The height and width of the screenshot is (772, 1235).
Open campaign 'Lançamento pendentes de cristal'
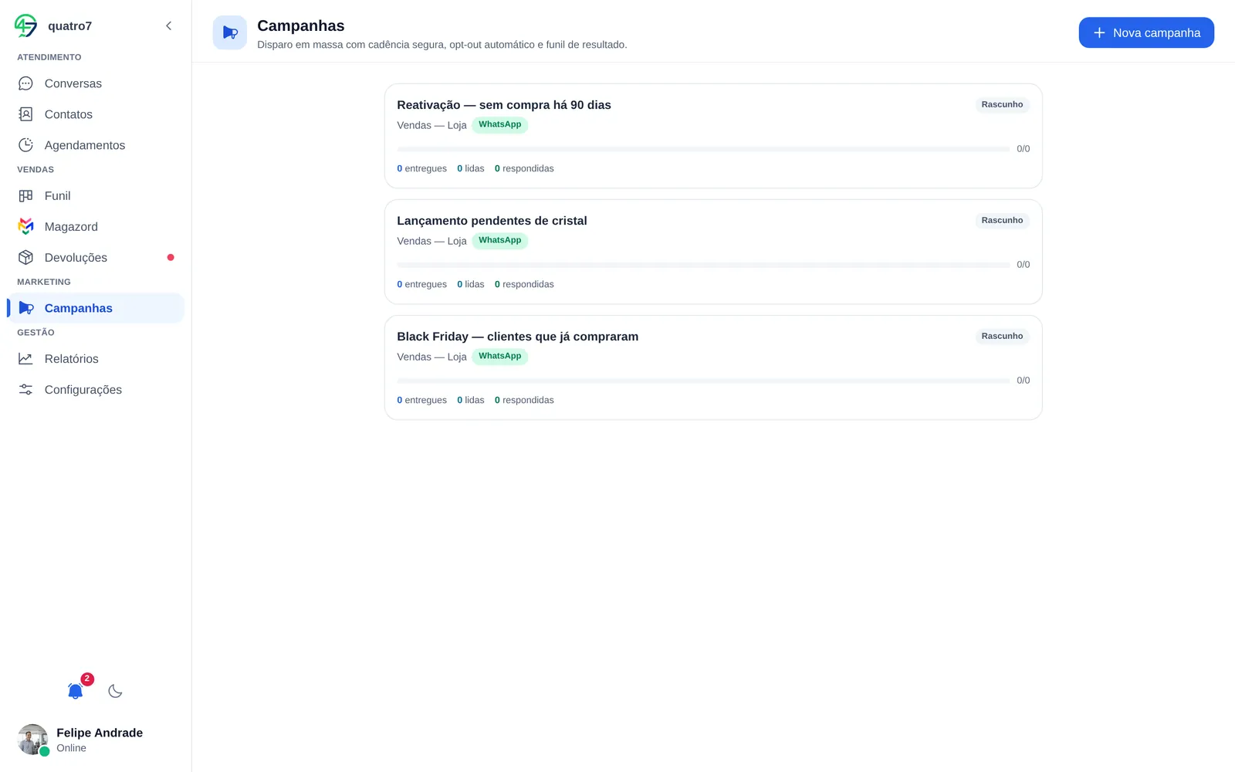tap(713, 252)
